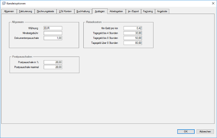Click the Währung label text

click(33, 28)
